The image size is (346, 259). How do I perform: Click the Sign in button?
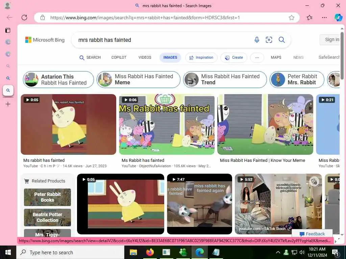330,40
